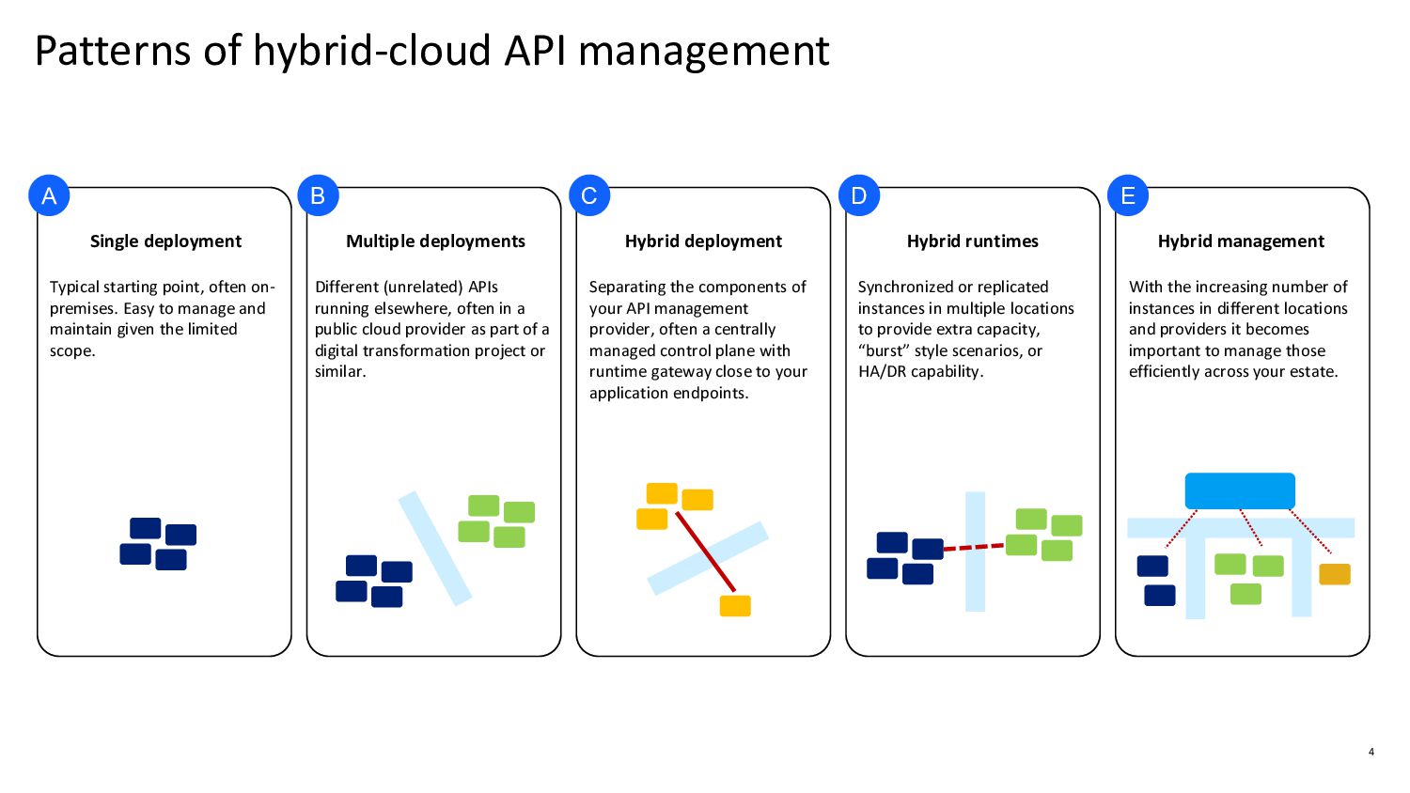Click the blue circle badge labeled B
1410x793 pixels.
tap(318, 195)
